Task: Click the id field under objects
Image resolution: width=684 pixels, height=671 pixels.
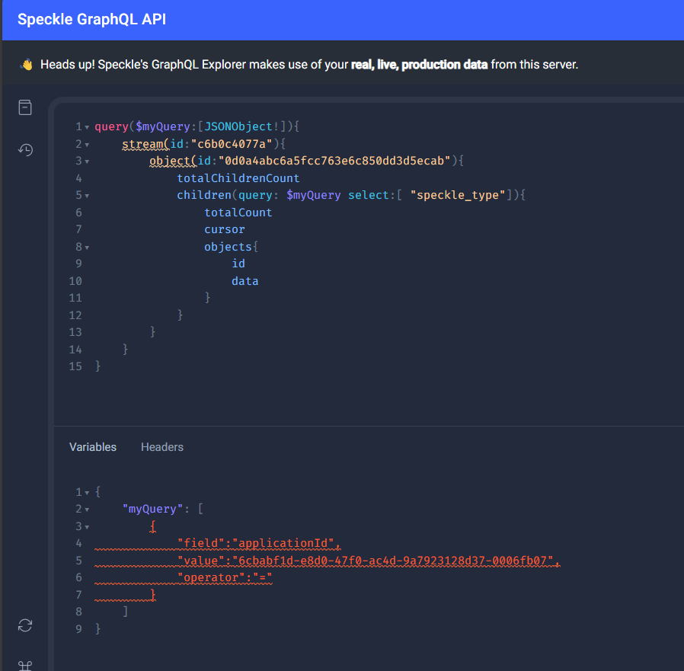Action: pos(238,264)
